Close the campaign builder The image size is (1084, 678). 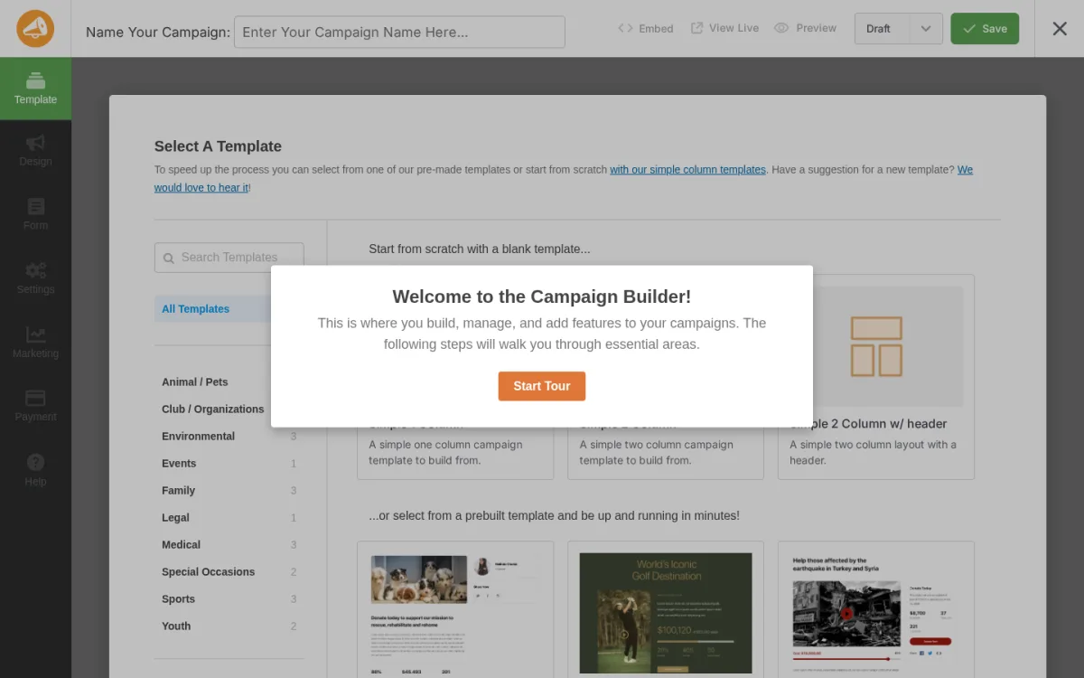click(x=1060, y=29)
